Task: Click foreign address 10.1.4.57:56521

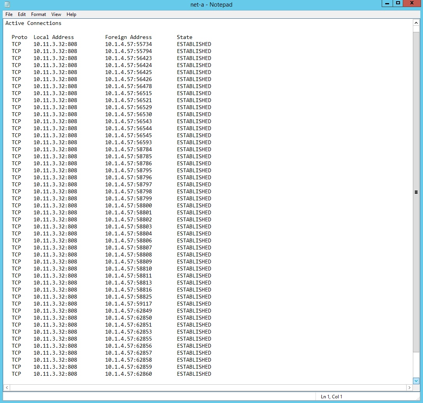Action: (x=129, y=101)
